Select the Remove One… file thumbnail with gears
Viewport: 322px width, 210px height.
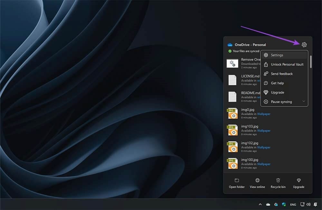(x=232, y=63)
